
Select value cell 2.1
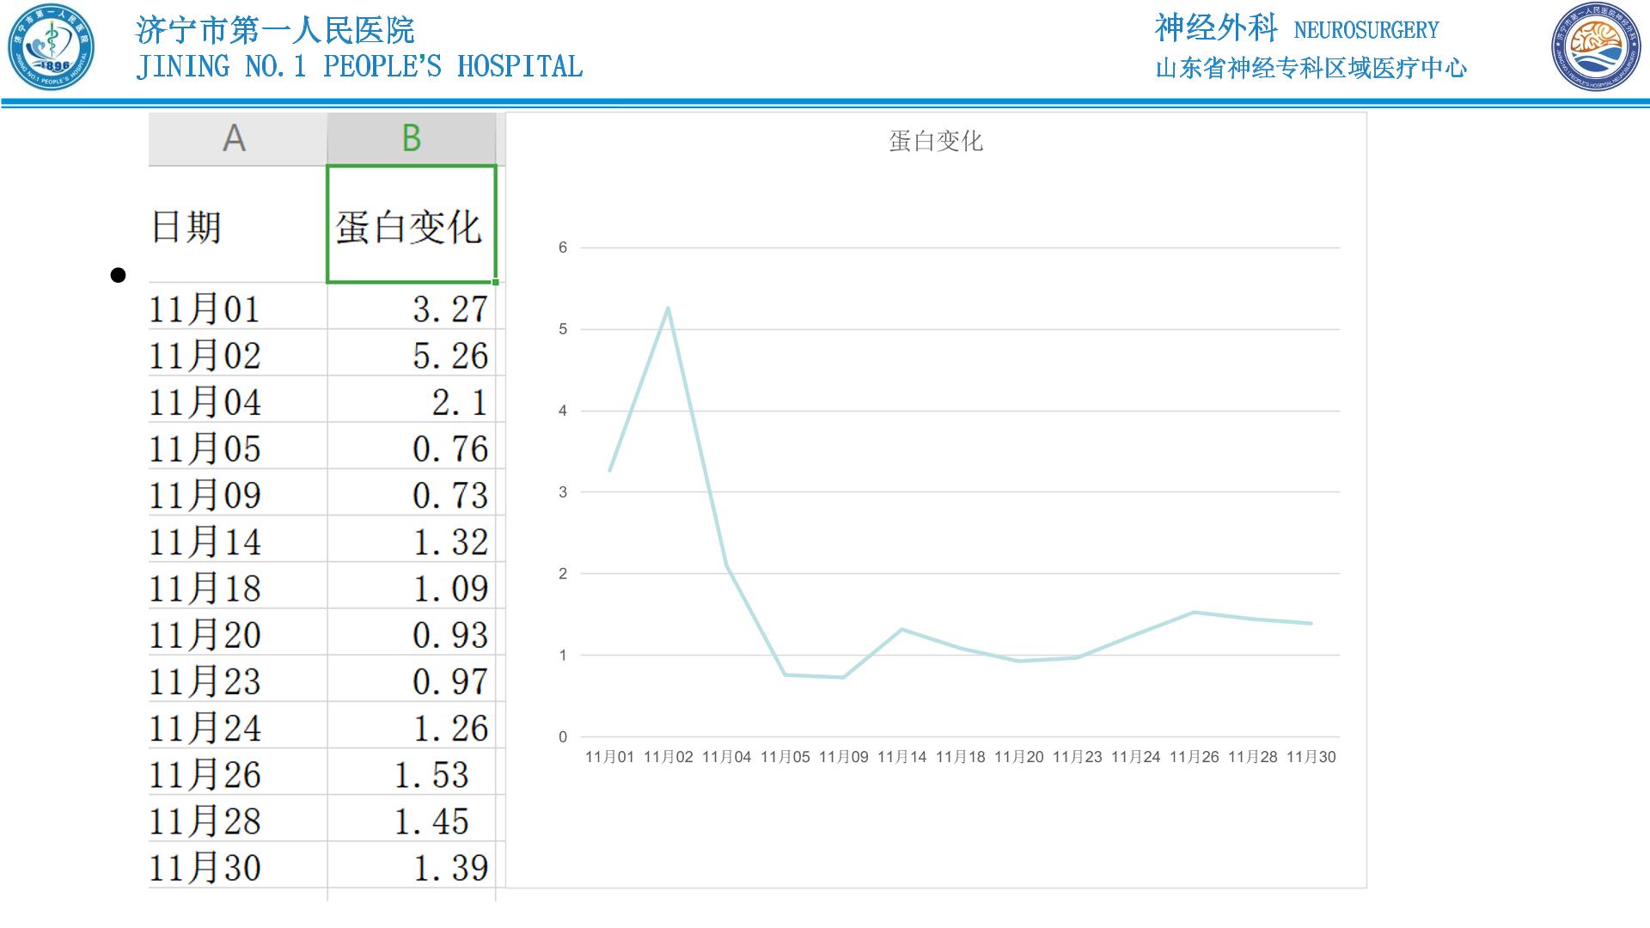click(412, 400)
